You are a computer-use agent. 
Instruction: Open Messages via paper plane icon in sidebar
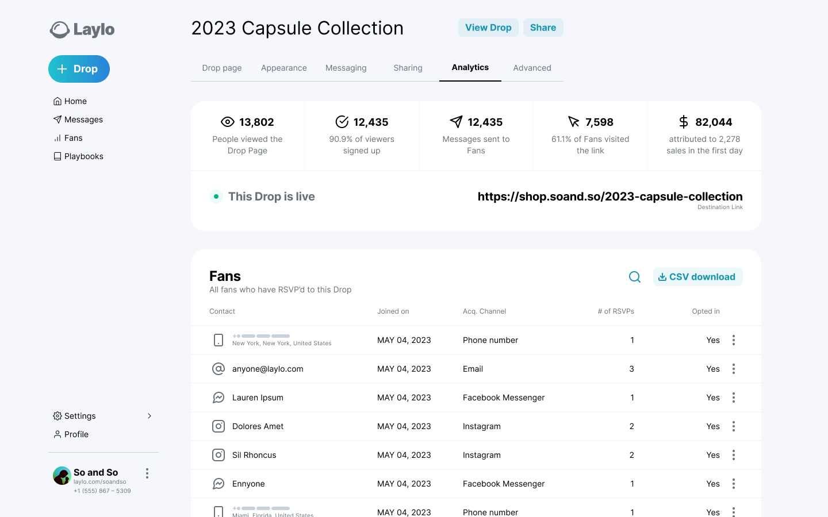pos(57,119)
